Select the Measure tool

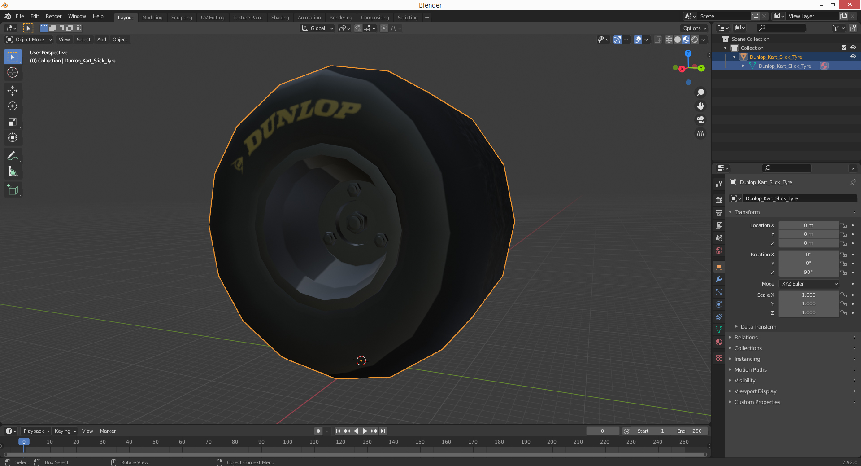[x=13, y=171]
